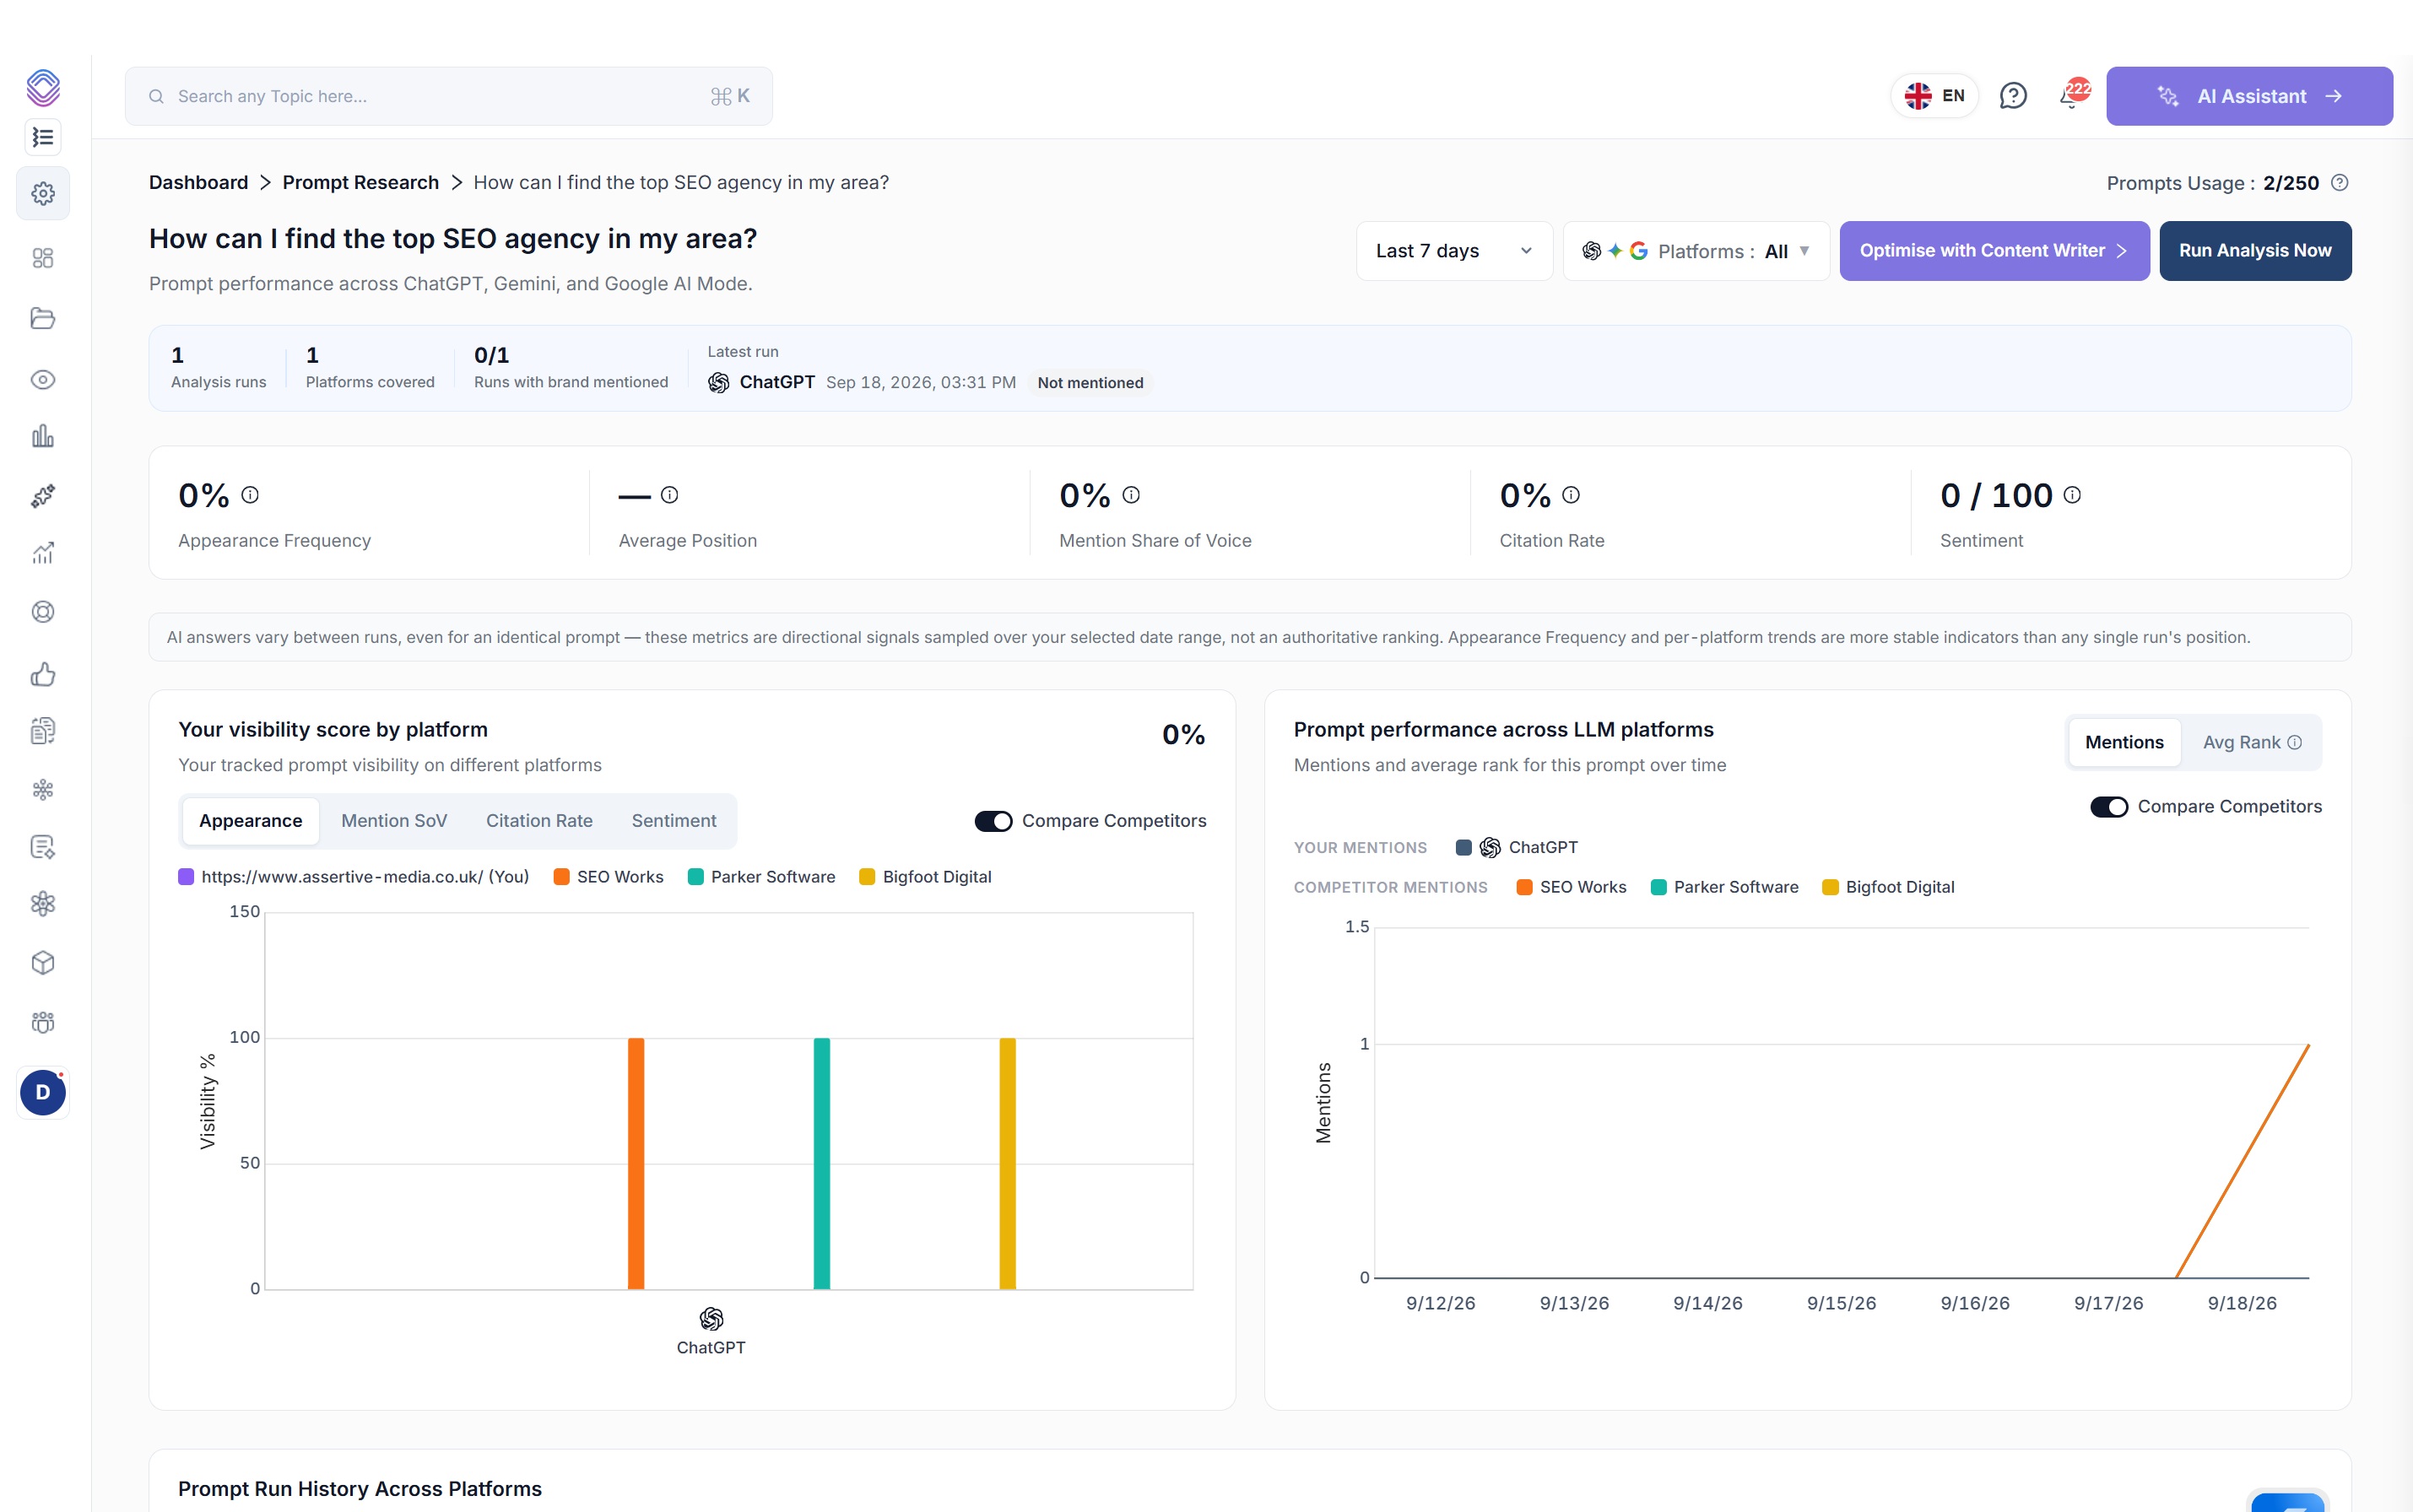
Task: Open the bar chart icon in the sidebar
Action: pos(43,436)
